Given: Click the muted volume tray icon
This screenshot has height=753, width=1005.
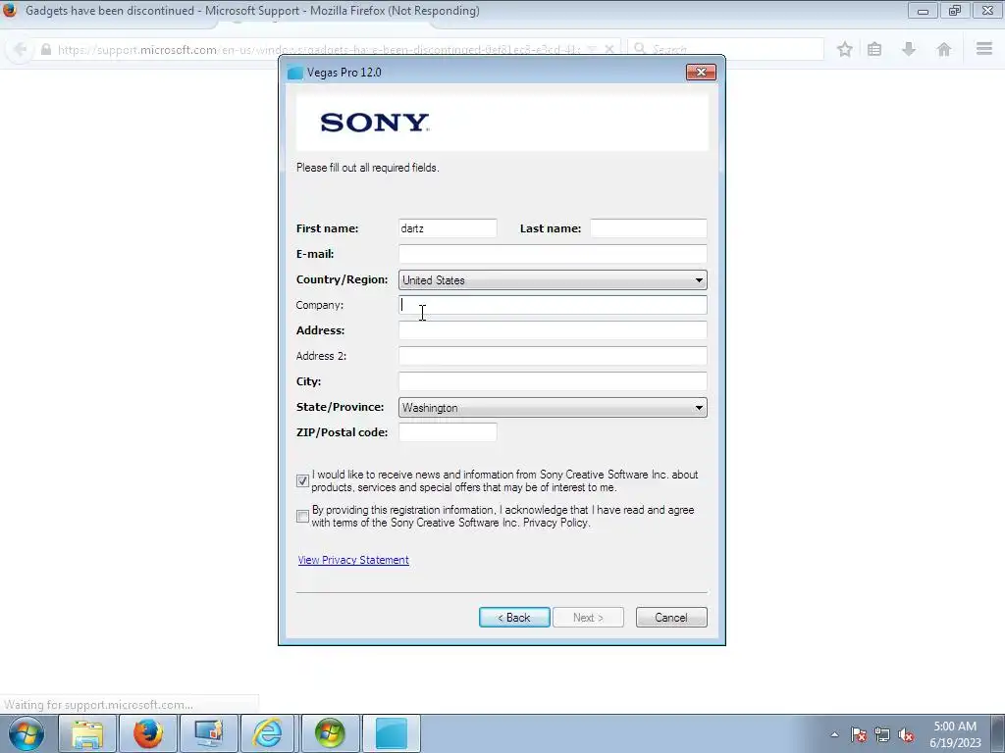Looking at the screenshot, I should pyautogui.click(x=906, y=734).
